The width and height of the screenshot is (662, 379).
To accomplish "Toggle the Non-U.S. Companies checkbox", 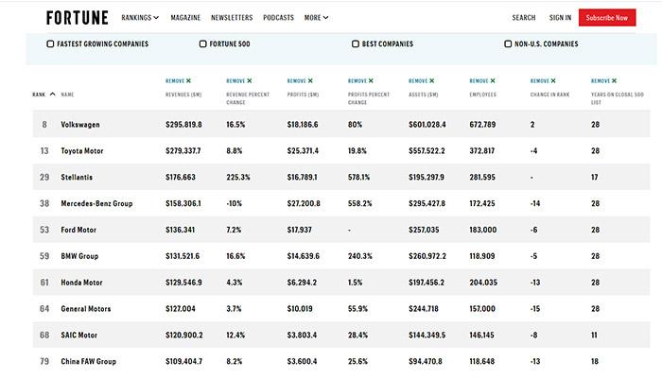I will coord(508,43).
